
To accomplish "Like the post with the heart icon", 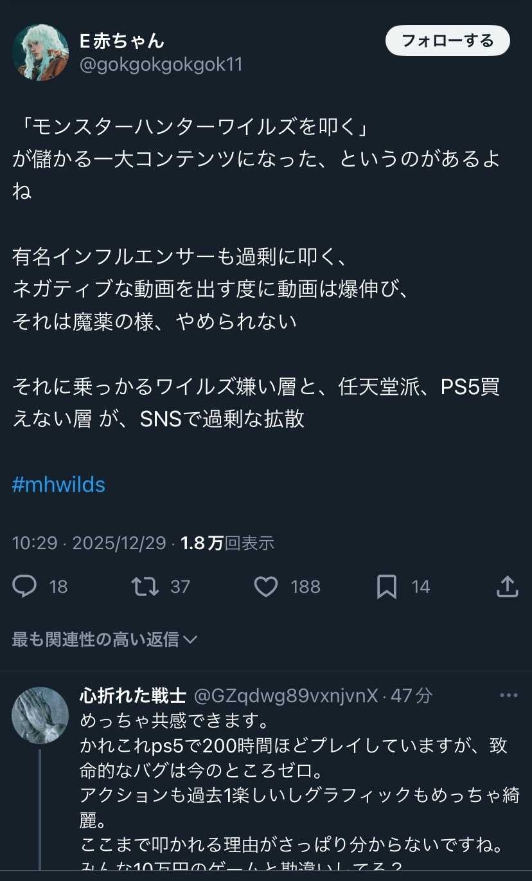I will pos(266,586).
